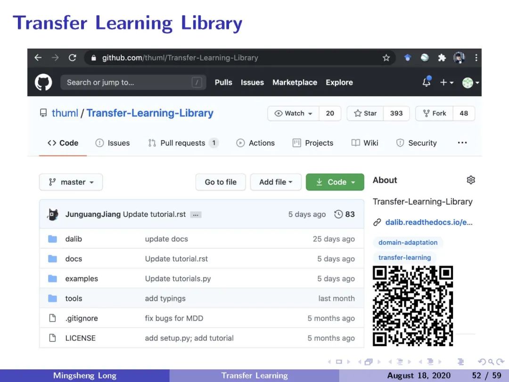Click the transfer-learning topic tag
Screen dimensions: 509x382
[x=404, y=257]
